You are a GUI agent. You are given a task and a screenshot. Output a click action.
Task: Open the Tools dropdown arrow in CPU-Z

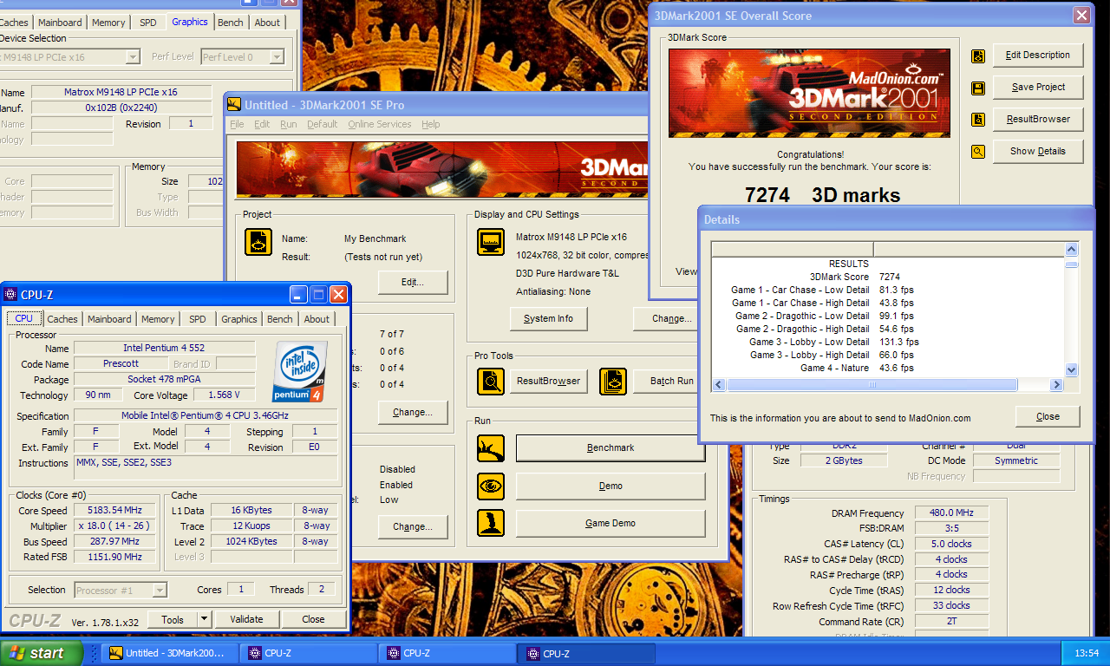[x=205, y=619]
